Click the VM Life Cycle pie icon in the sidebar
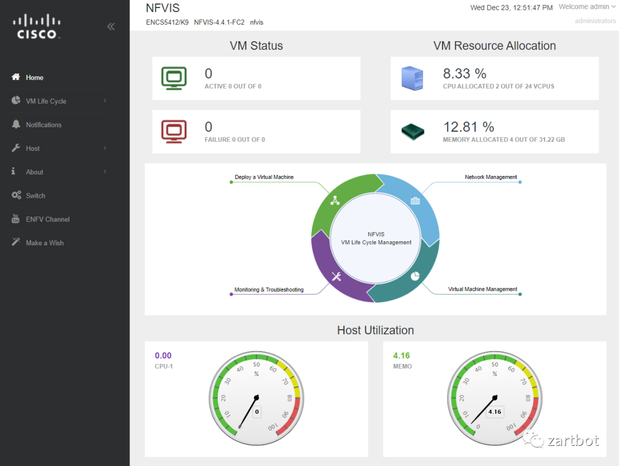The width and height of the screenshot is (619, 466). [x=16, y=100]
